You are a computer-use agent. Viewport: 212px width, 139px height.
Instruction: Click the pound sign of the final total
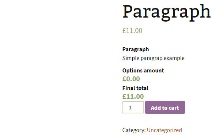pyautogui.click(x=124, y=97)
